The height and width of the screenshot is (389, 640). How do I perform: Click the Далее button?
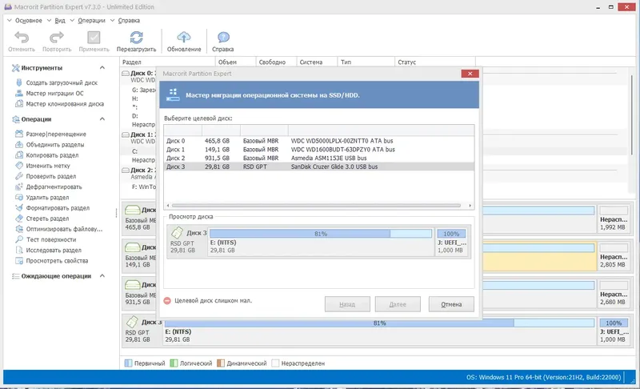point(398,304)
